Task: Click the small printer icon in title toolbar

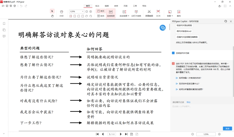Action: (15, 6)
